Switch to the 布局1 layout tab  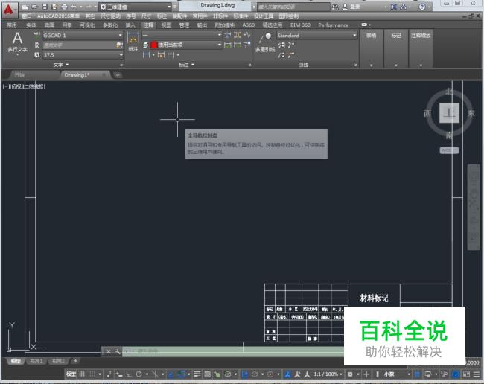pos(35,361)
